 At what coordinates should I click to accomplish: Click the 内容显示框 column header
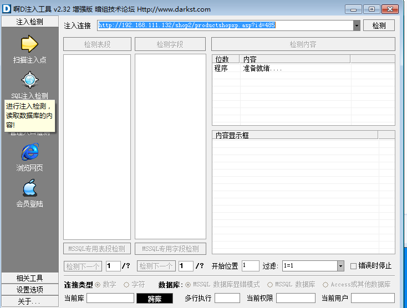[x=295, y=135]
